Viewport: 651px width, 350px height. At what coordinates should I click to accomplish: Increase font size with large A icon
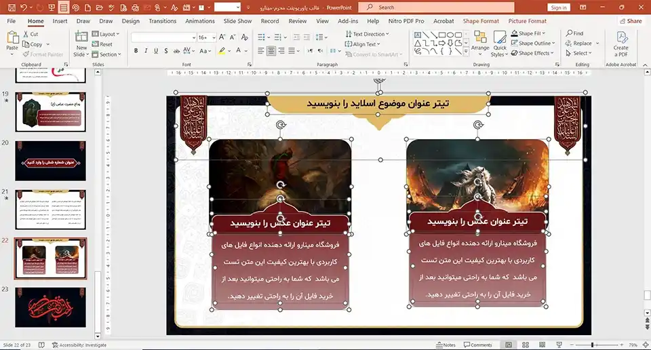[x=222, y=37]
